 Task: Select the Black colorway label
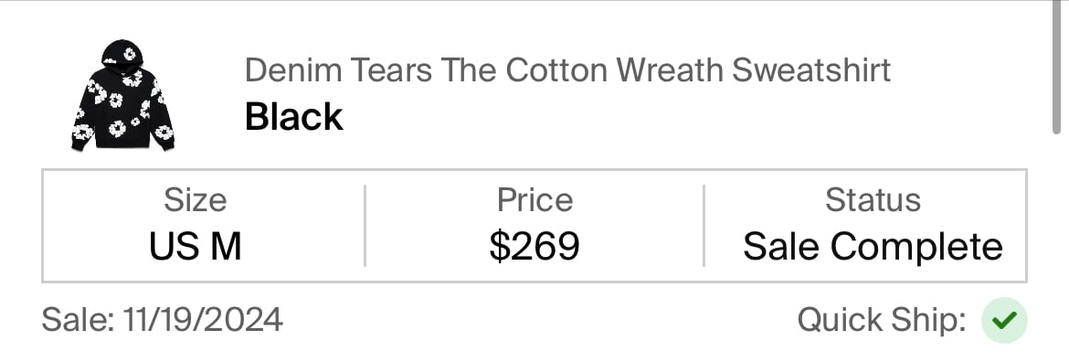pos(294,117)
